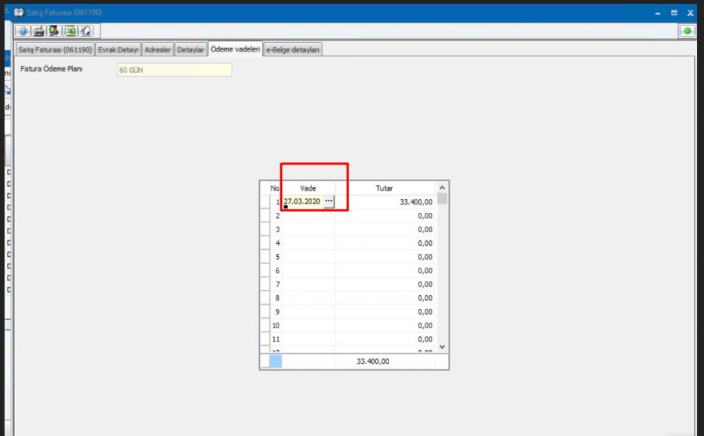
Task: Click the grid scrollbar up arrow
Action: pyautogui.click(x=442, y=187)
